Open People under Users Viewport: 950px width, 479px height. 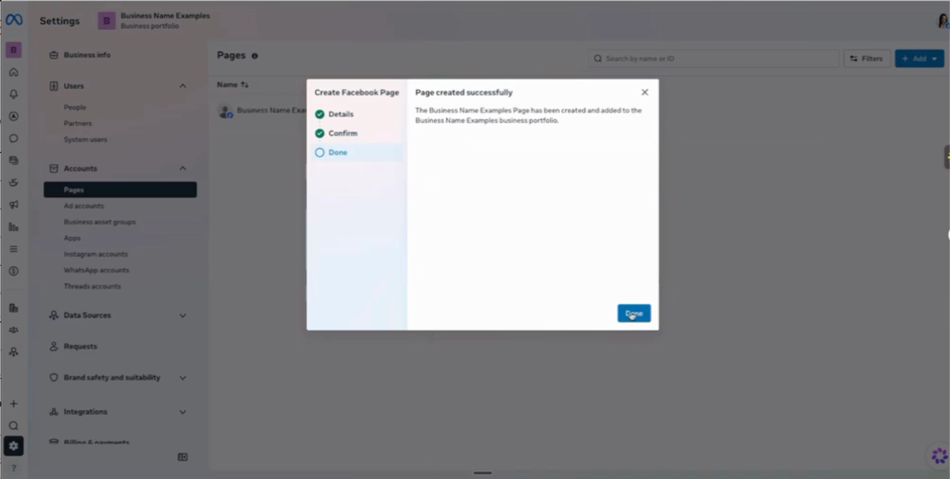tap(75, 107)
